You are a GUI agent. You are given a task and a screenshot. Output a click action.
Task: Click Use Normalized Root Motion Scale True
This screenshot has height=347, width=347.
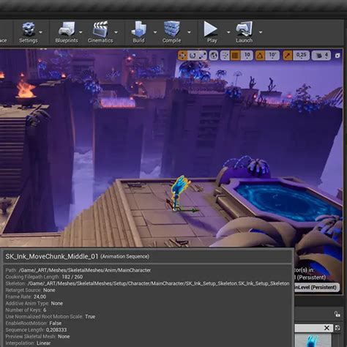pyautogui.click(x=90, y=316)
